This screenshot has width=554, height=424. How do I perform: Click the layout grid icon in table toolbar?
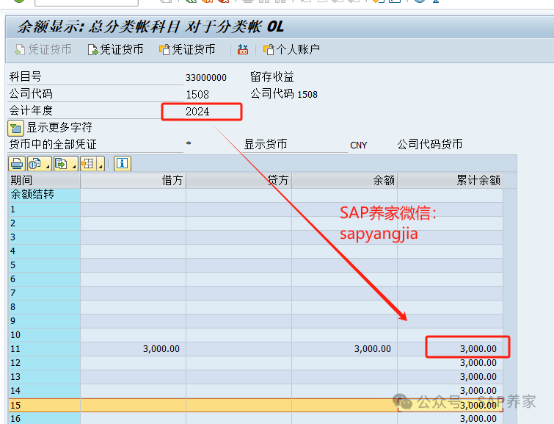(88, 164)
